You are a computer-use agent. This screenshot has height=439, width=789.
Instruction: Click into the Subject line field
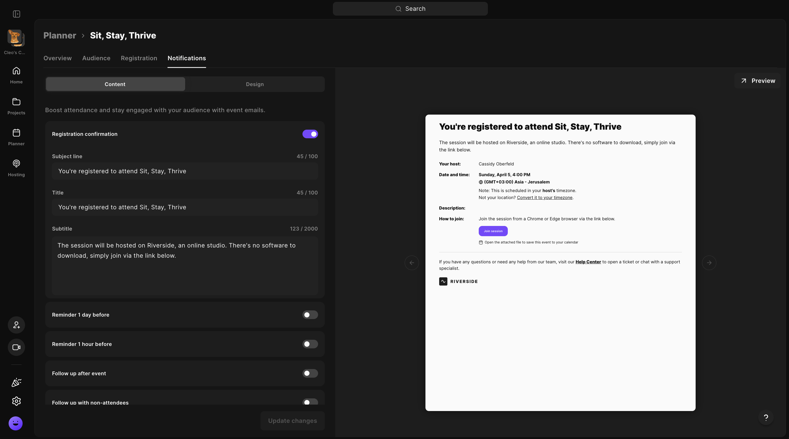tap(185, 171)
